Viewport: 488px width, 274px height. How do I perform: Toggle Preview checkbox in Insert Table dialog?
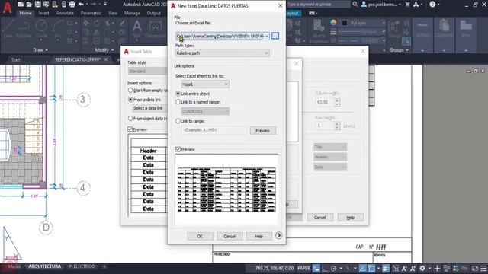[130, 129]
